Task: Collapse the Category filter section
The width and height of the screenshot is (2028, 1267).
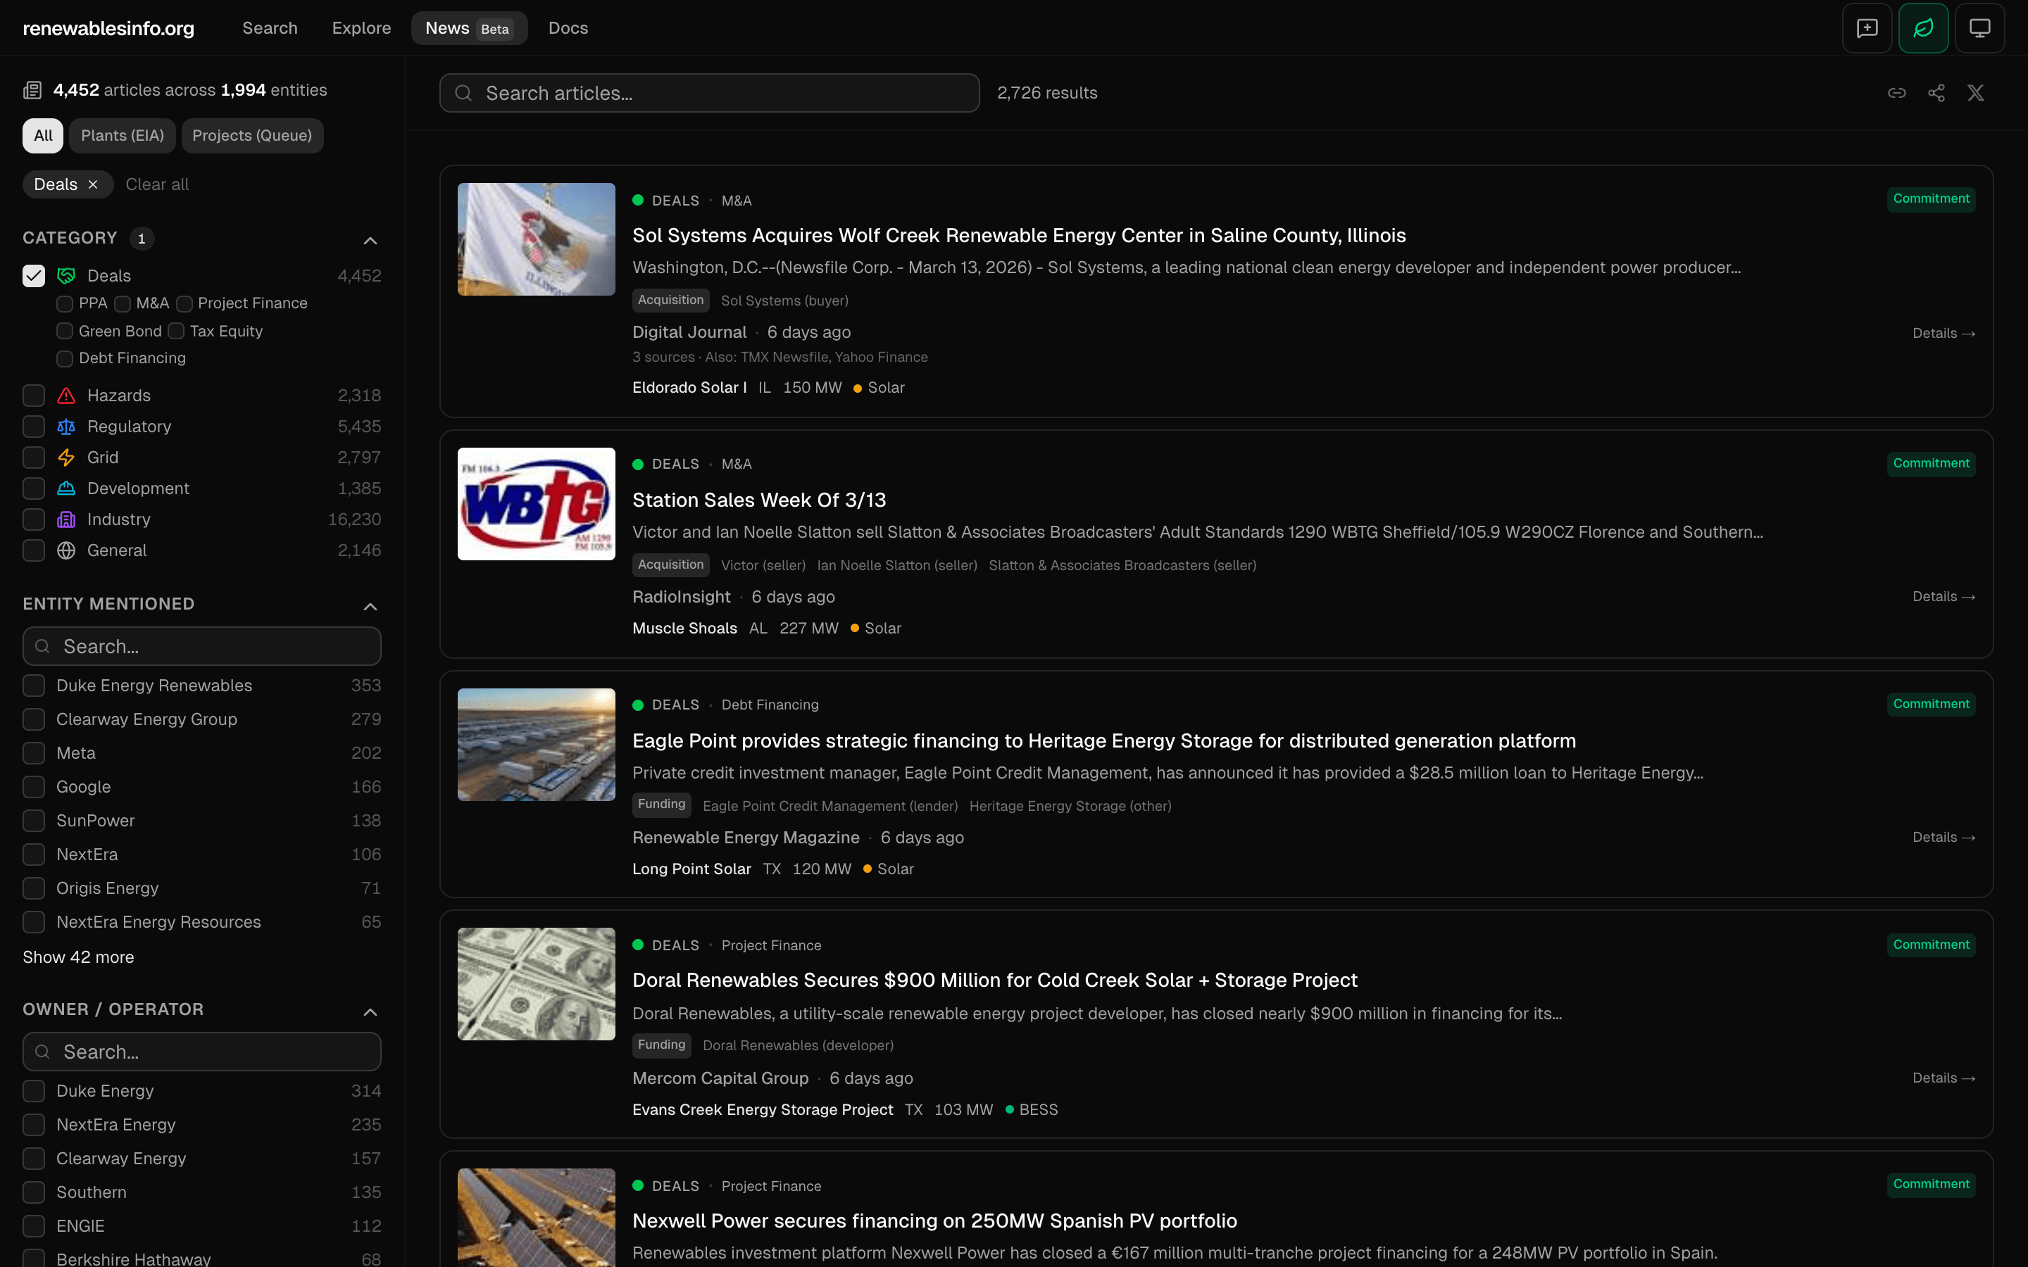Action: (x=370, y=241)
